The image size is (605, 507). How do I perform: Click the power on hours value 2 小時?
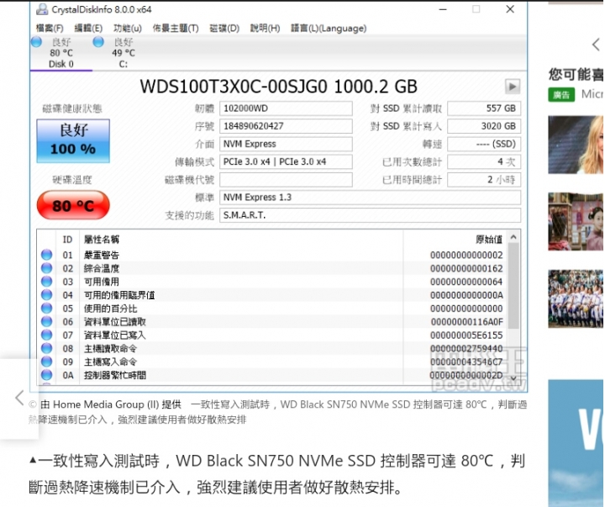(484, 180)
